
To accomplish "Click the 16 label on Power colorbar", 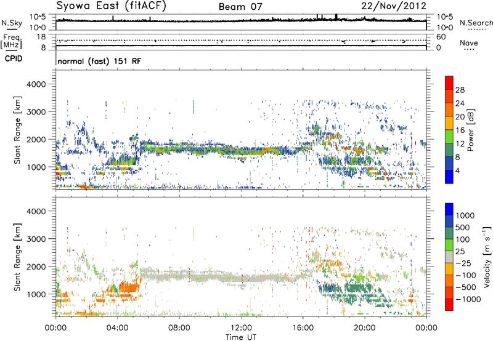I will pyautogui.click(x=460, y=130).
